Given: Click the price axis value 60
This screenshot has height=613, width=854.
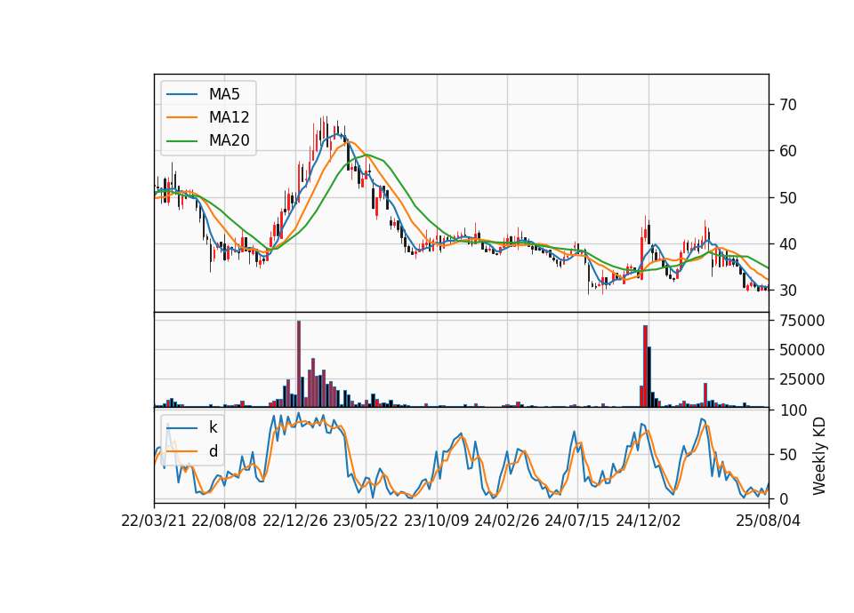Looking at the screenshot, I should [x=787, y=151].
